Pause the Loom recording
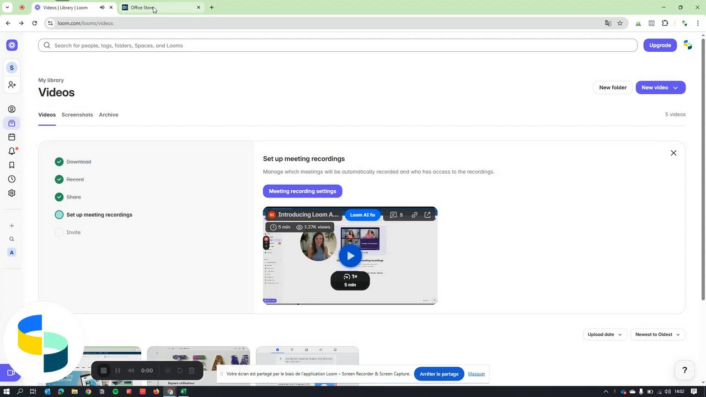Image resolution: width=706 pixels, height=397 pixels. (x=117, y=371)
